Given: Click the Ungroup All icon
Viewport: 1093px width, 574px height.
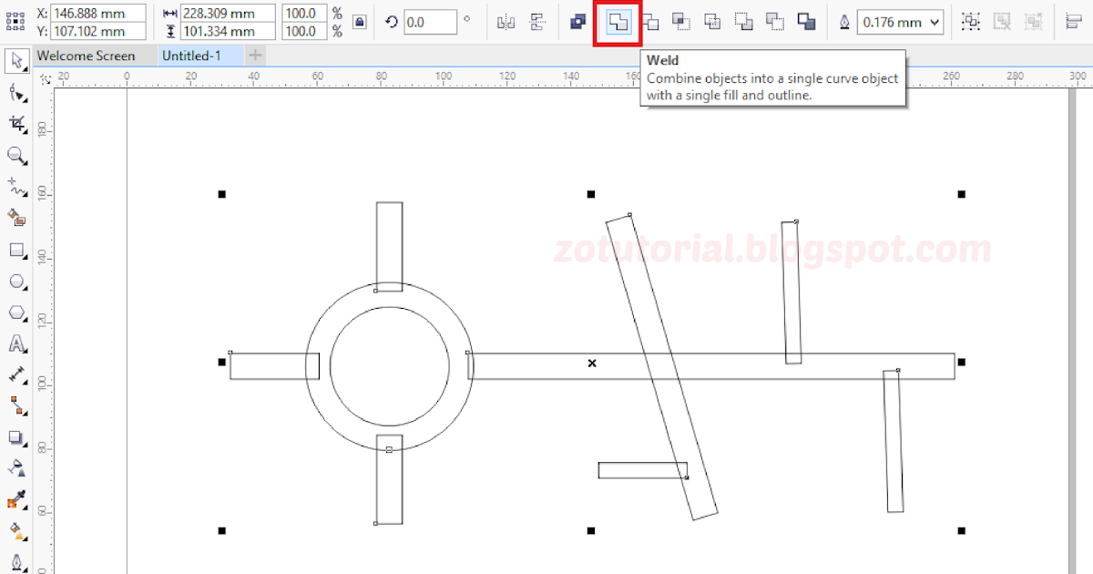Looking at the screenshot, I should (x=1034, y=22).
